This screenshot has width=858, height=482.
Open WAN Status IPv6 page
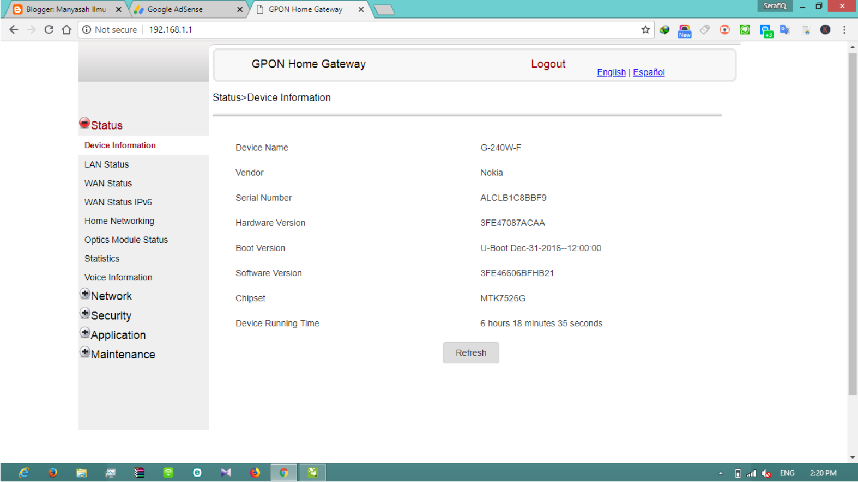118,202
